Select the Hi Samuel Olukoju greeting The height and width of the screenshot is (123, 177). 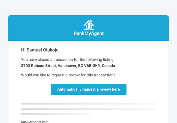pyautogui.click(x=40, y=50)
